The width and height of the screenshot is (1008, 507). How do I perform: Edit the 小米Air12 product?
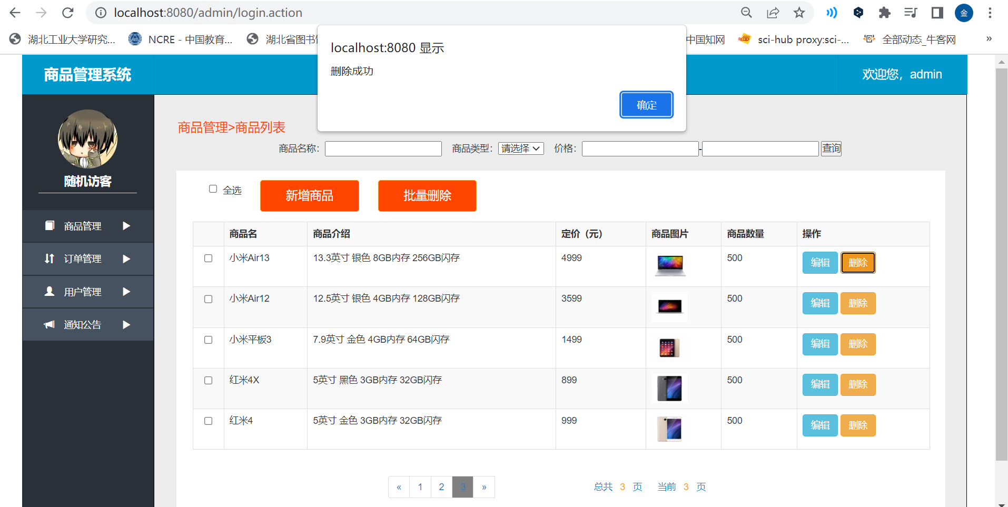point(820,303)
